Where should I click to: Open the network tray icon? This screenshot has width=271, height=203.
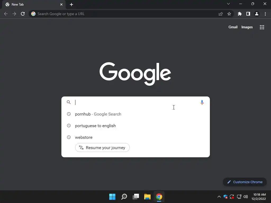point(239,197)
